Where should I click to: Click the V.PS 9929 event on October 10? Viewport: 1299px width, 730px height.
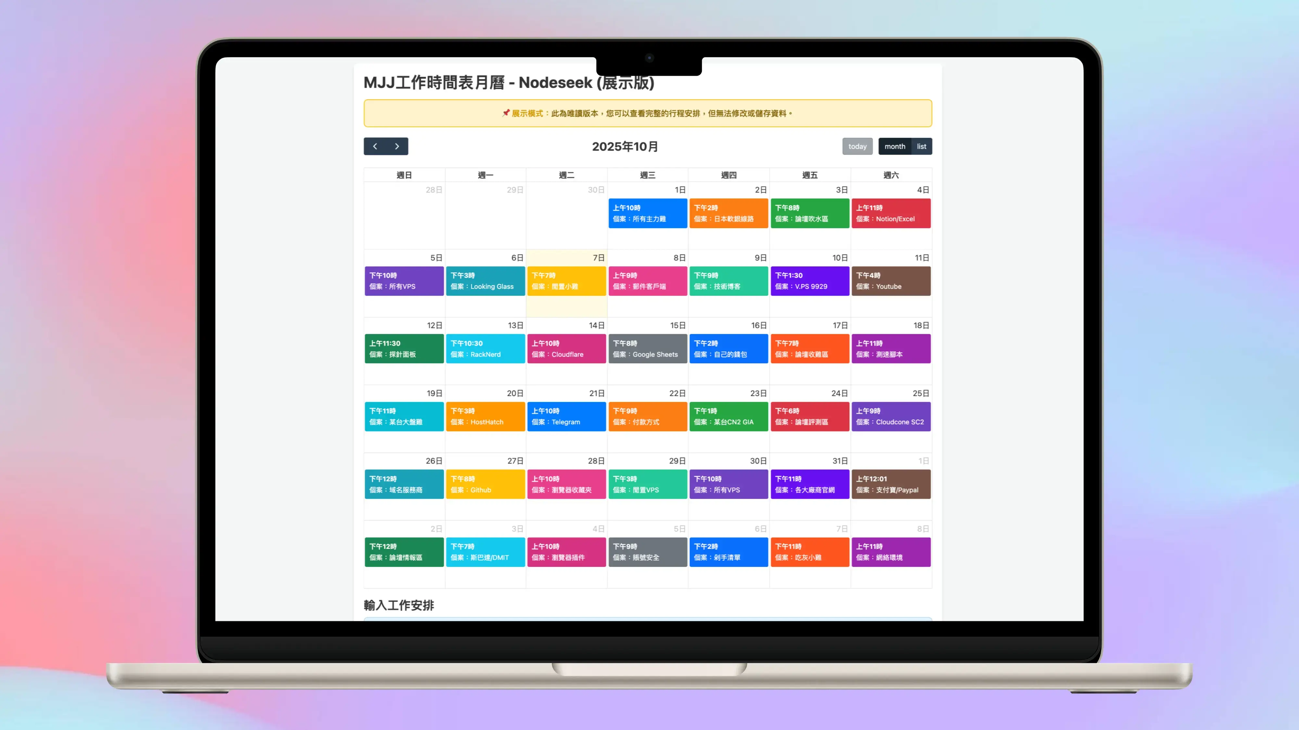[810, 281]
